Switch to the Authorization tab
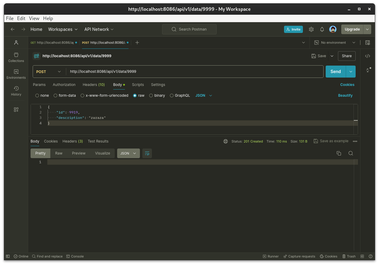 pyautogui.click(x=64, y=85)
